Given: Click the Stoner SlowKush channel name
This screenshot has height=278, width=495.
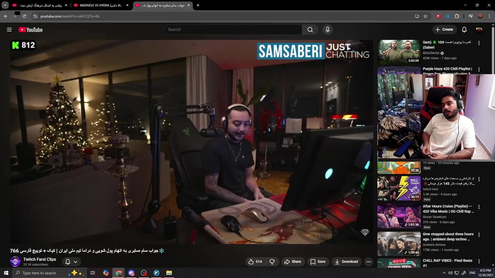Looking at the screenshot, I should (434, 217).
